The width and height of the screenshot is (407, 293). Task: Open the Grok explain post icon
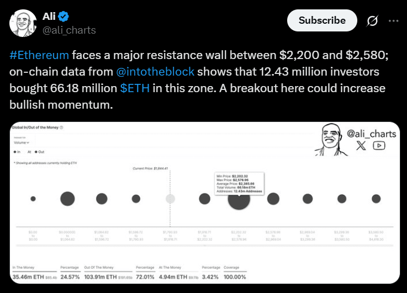coord(372,21)
